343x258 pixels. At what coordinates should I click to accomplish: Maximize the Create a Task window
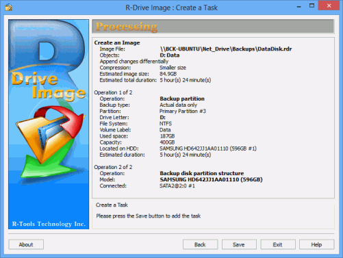[x=312, y=5]
